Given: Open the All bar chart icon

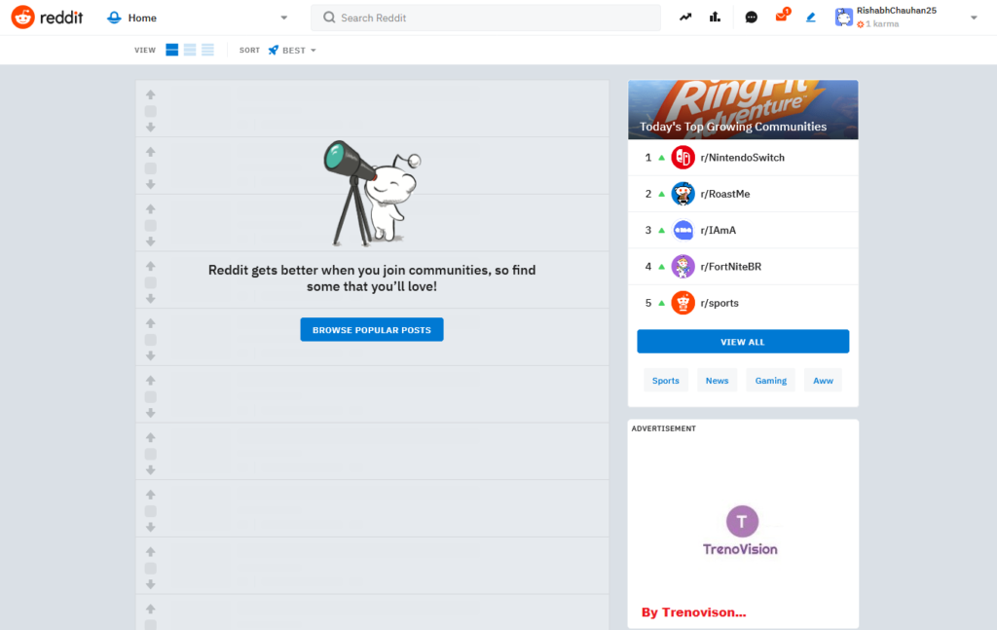Looking at the screenshot, I should click(x=715, y=18).
